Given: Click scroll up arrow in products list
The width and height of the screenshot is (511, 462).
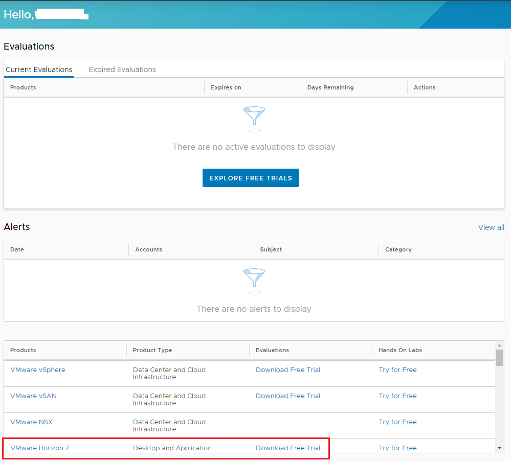Looking at the screenshot, I should [499, 345].
